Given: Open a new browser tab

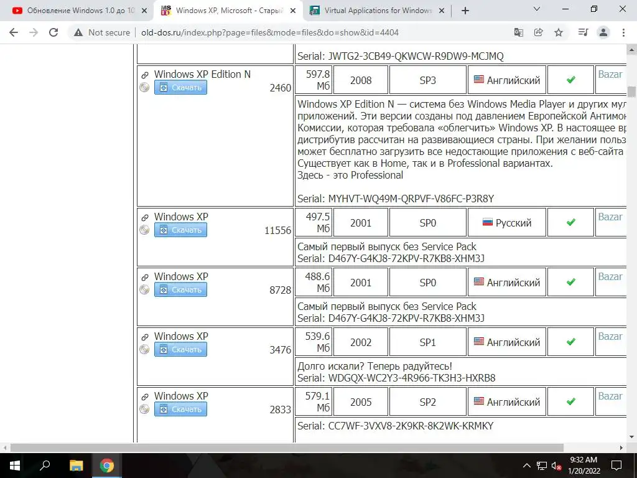Looking at the screenshot, I should [465, 11].
